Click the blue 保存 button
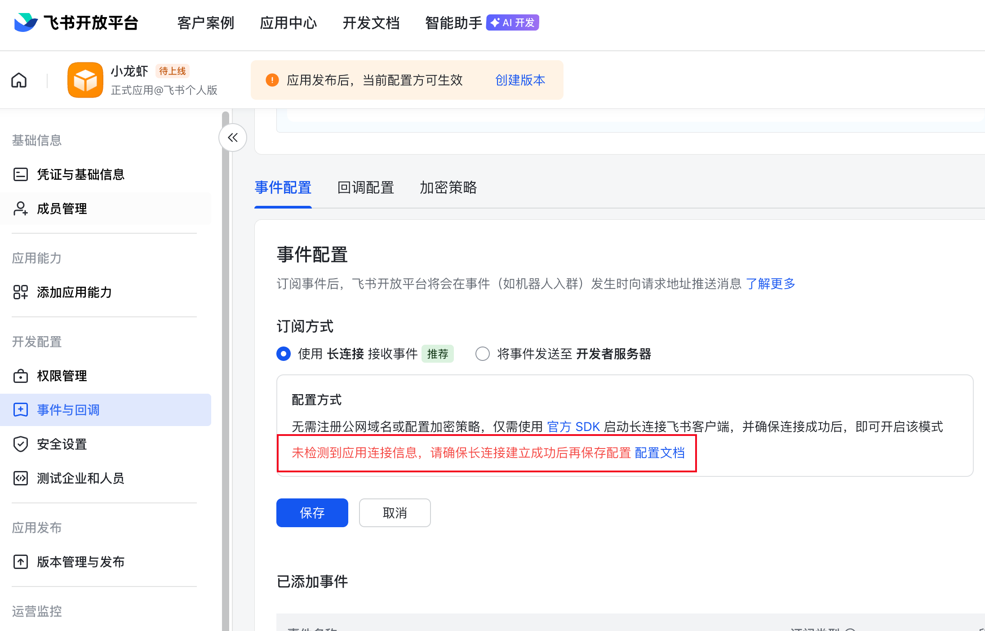The height and width of the screenshot is (631, 985). [312, 513]
